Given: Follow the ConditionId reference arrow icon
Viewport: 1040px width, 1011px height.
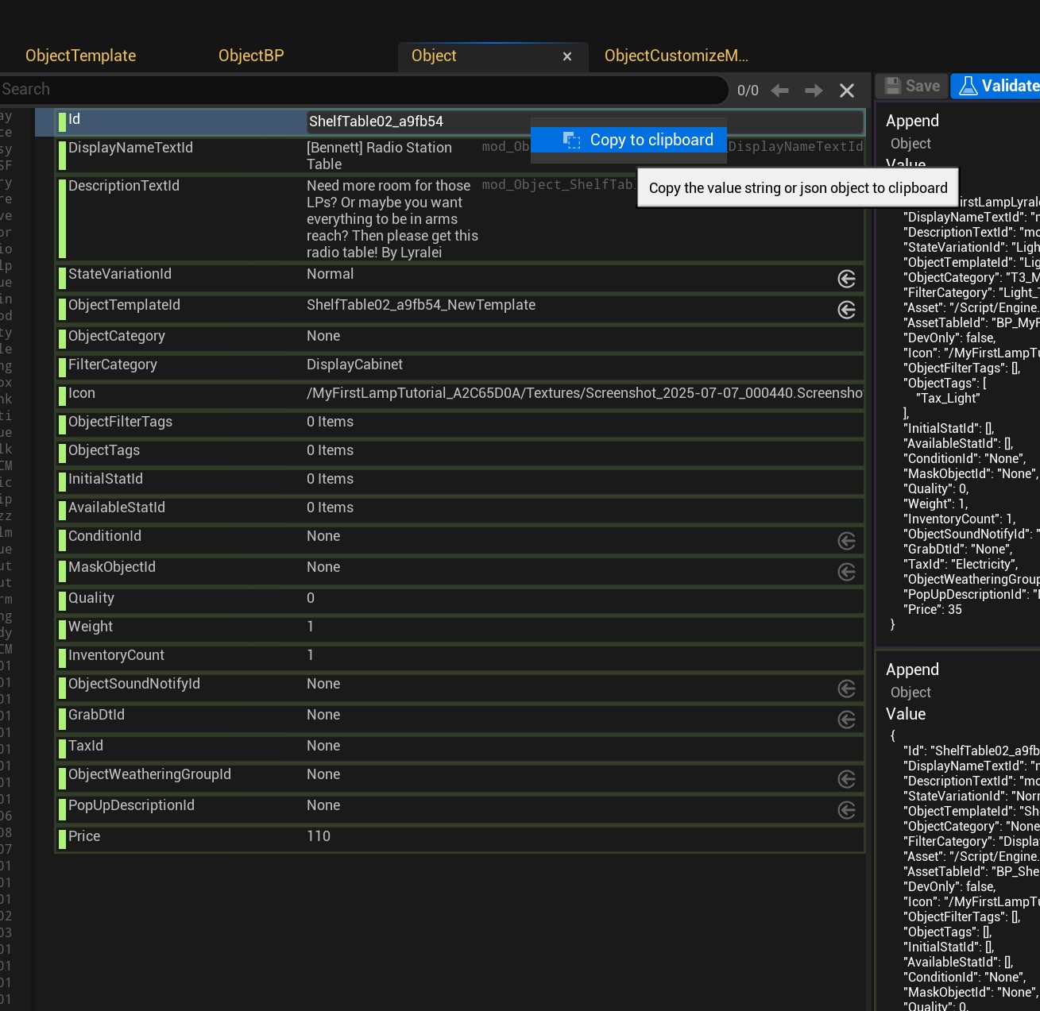Looking at the screenshot, I should point(847,541).
